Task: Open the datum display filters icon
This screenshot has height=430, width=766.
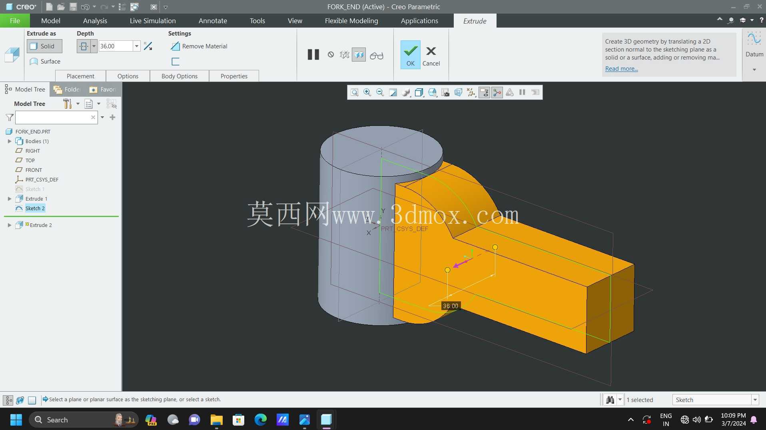Action: (x=471, y=93)
